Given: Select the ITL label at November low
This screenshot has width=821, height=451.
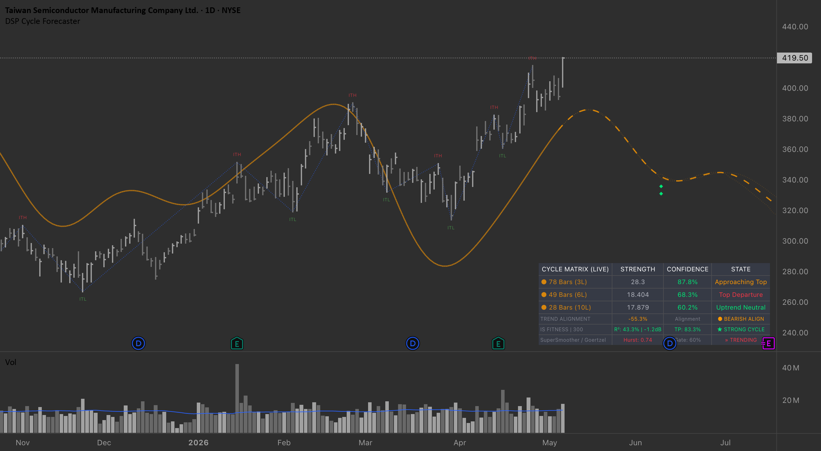Looking at the screenshot, I should coord(83,299).
